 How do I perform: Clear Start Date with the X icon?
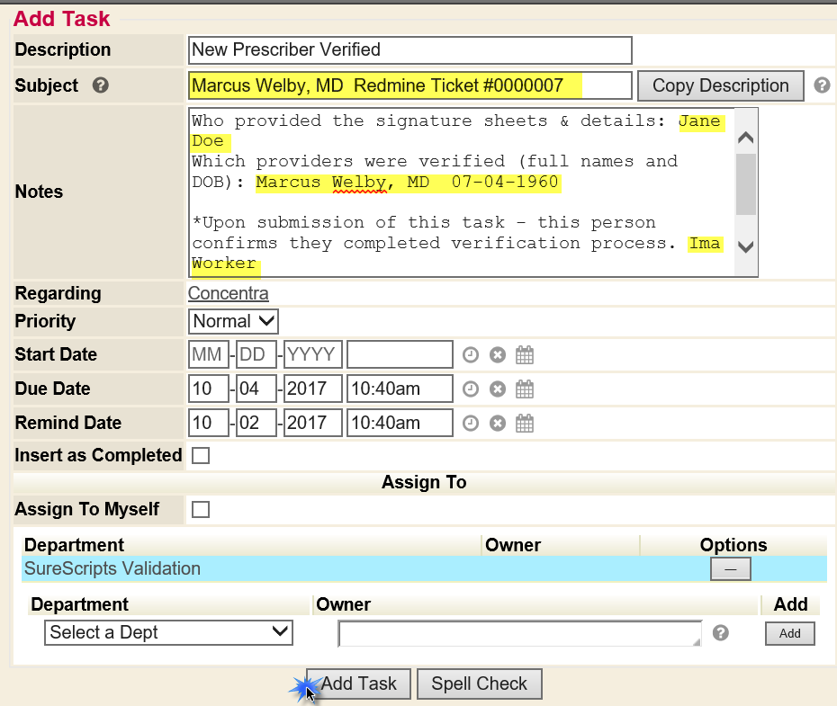coord(498,355)
